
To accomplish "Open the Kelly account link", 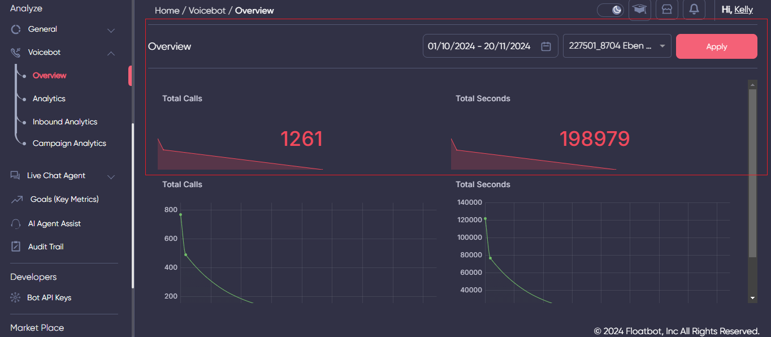I will tap(744, 9).
